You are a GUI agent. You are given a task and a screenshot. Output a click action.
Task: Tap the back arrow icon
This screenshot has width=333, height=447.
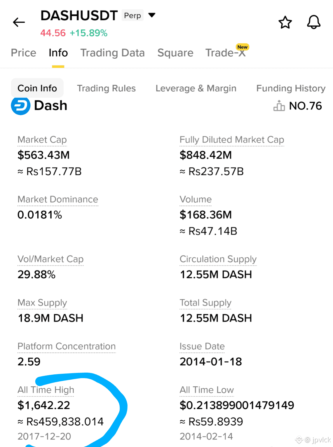pyautogui.click(x=19, y=22)
